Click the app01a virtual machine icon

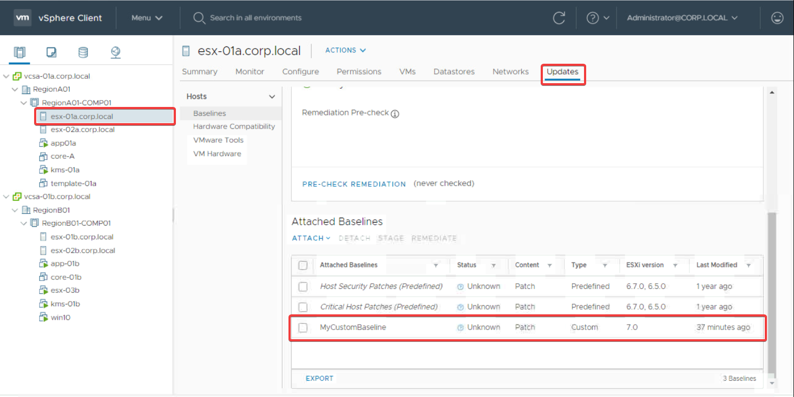coord(44,143)
